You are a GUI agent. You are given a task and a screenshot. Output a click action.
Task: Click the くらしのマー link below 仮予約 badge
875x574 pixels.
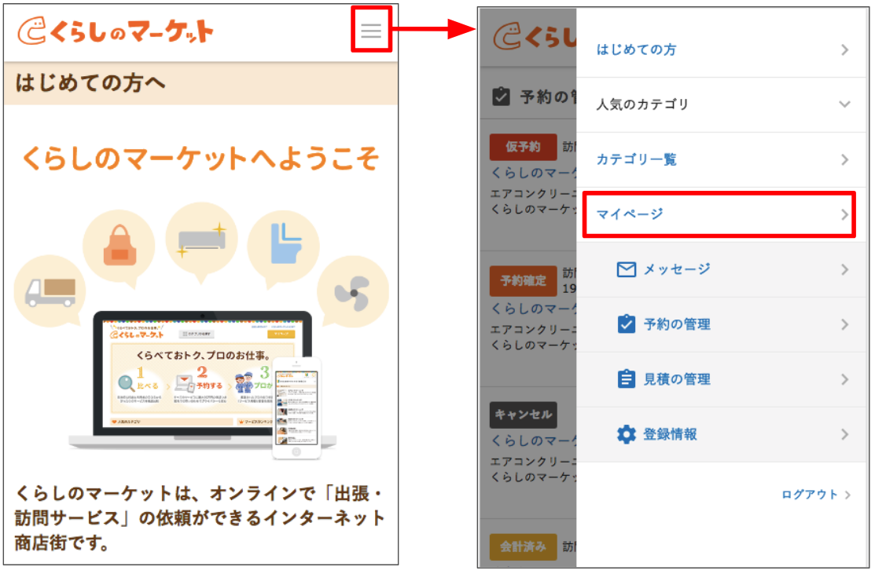(534, 173)
